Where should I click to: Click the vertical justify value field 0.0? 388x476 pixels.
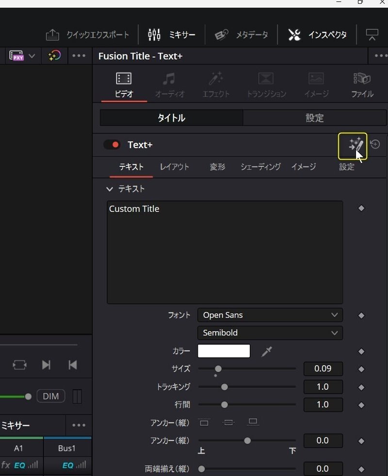(x=323, y=469)
